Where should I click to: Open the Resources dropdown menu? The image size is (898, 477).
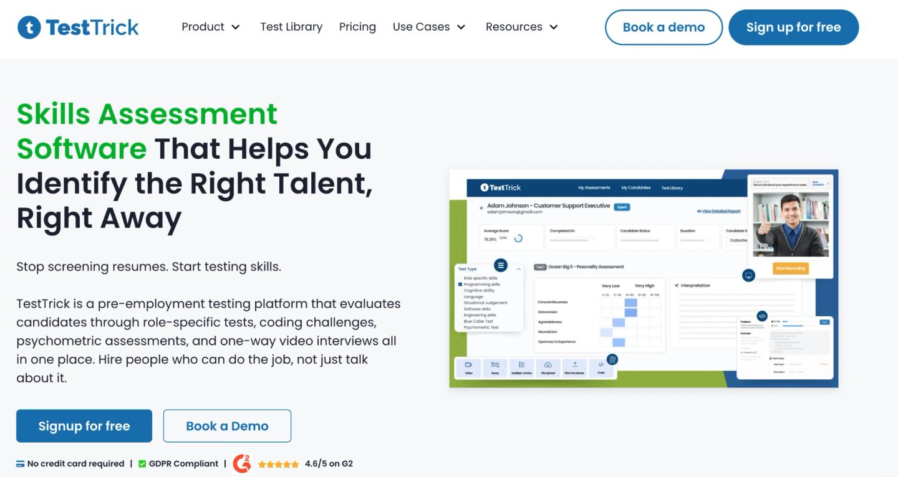522,27
